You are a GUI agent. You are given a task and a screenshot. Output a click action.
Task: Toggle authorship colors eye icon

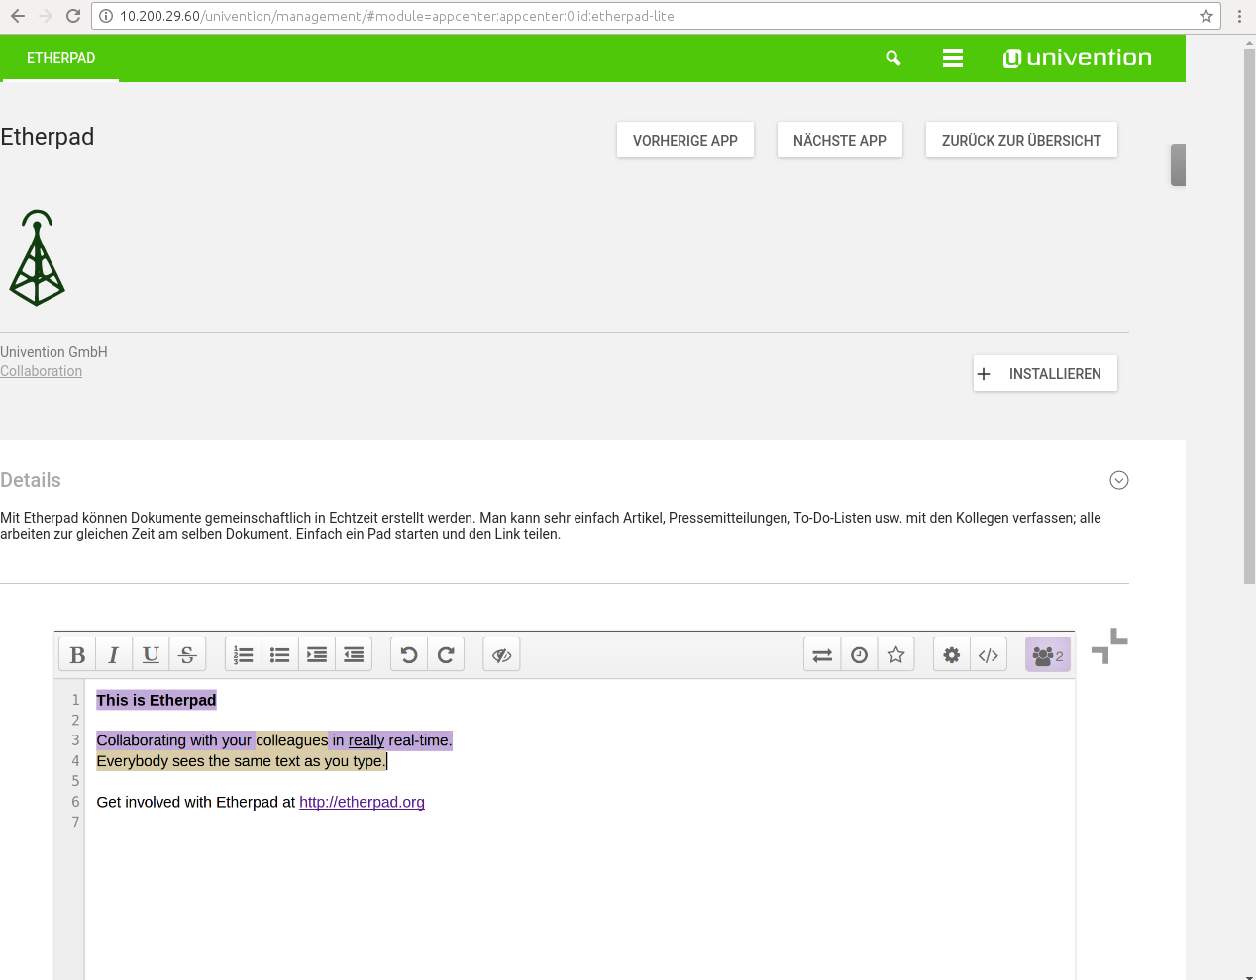(x=501, y=655)
